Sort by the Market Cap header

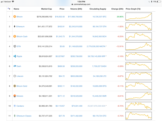pos(47,9)
